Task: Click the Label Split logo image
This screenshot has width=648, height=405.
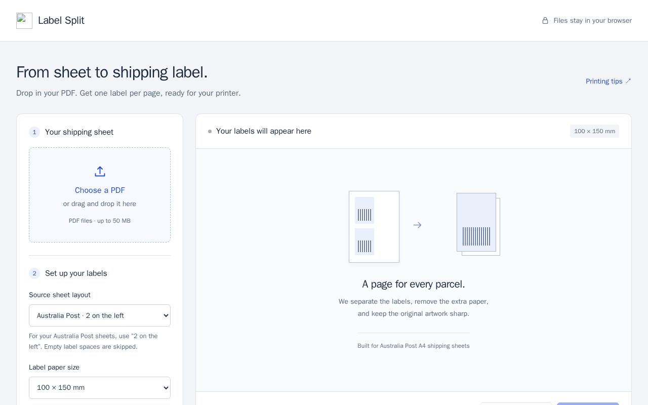Action: click(24, 21)
